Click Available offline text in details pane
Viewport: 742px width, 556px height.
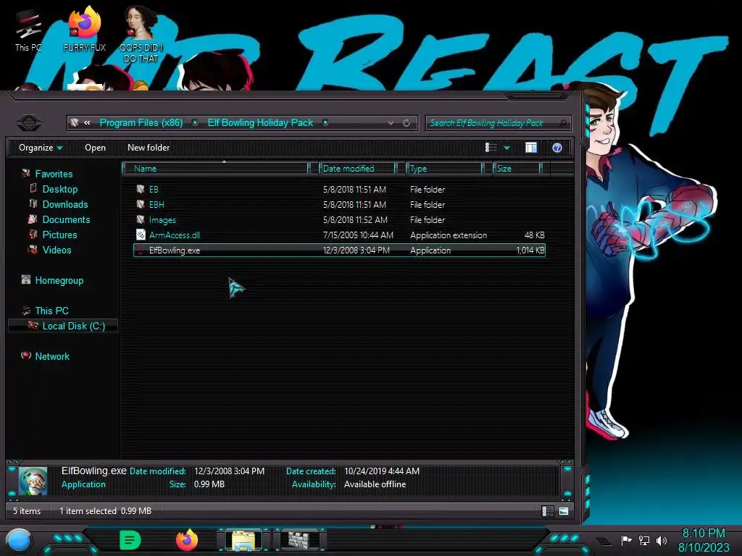pos(375,484)
